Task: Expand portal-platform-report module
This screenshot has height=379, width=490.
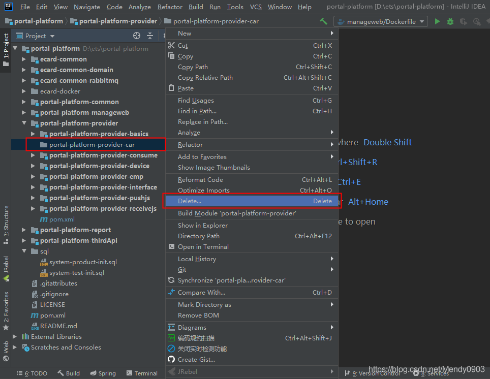Action: point(24,230)
